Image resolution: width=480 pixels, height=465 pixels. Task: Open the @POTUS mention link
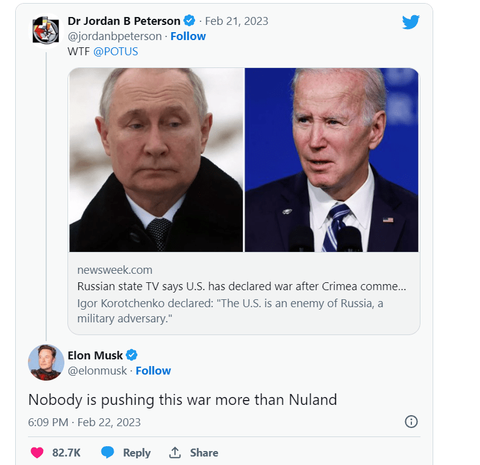coord(115,52)
